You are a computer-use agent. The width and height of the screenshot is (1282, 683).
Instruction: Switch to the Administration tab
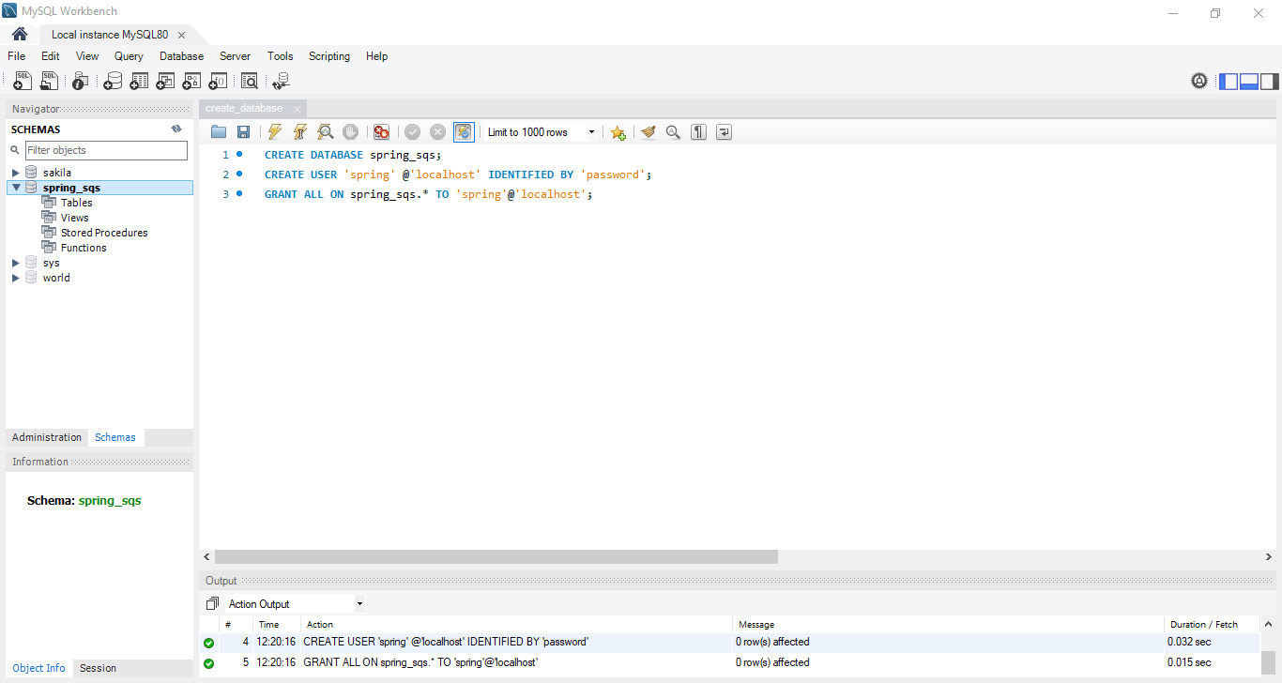point(46,437)
